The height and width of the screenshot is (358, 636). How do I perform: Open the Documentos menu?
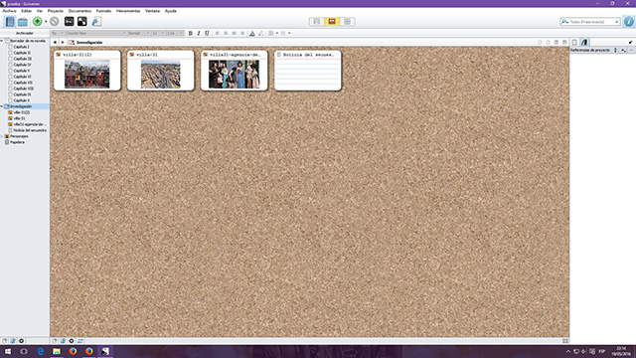(79, 11)
